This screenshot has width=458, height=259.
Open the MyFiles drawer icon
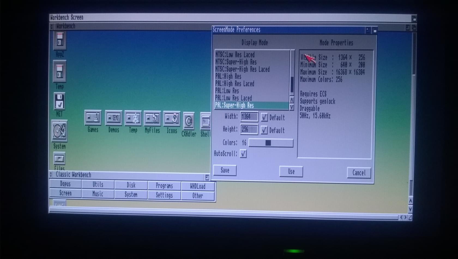pyautogui.click(x=152, y=119)
